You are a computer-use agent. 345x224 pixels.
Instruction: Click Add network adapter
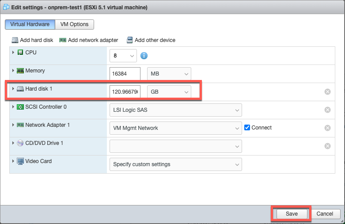click(x=89, y=40)
